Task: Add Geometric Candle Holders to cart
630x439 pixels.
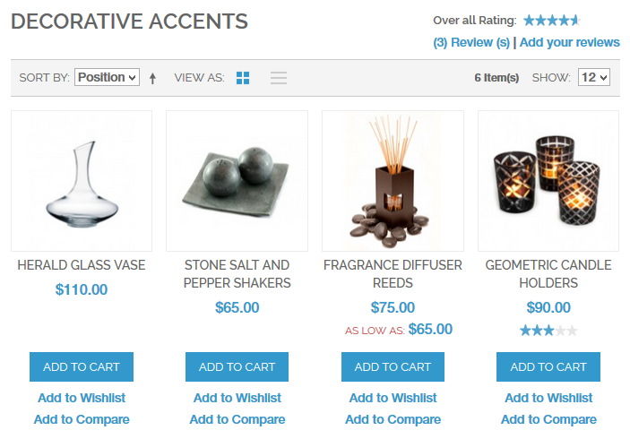Action: click(x=548, y=366)
